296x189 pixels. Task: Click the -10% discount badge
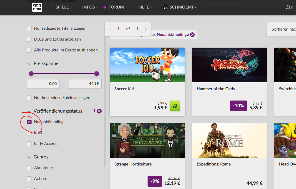238,106
